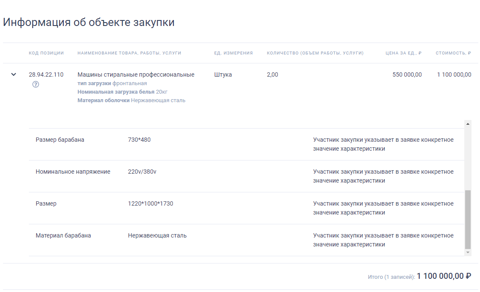Click the 'Ед. измерения' column header
The image size is (480, 292).
tap(233, 53)
